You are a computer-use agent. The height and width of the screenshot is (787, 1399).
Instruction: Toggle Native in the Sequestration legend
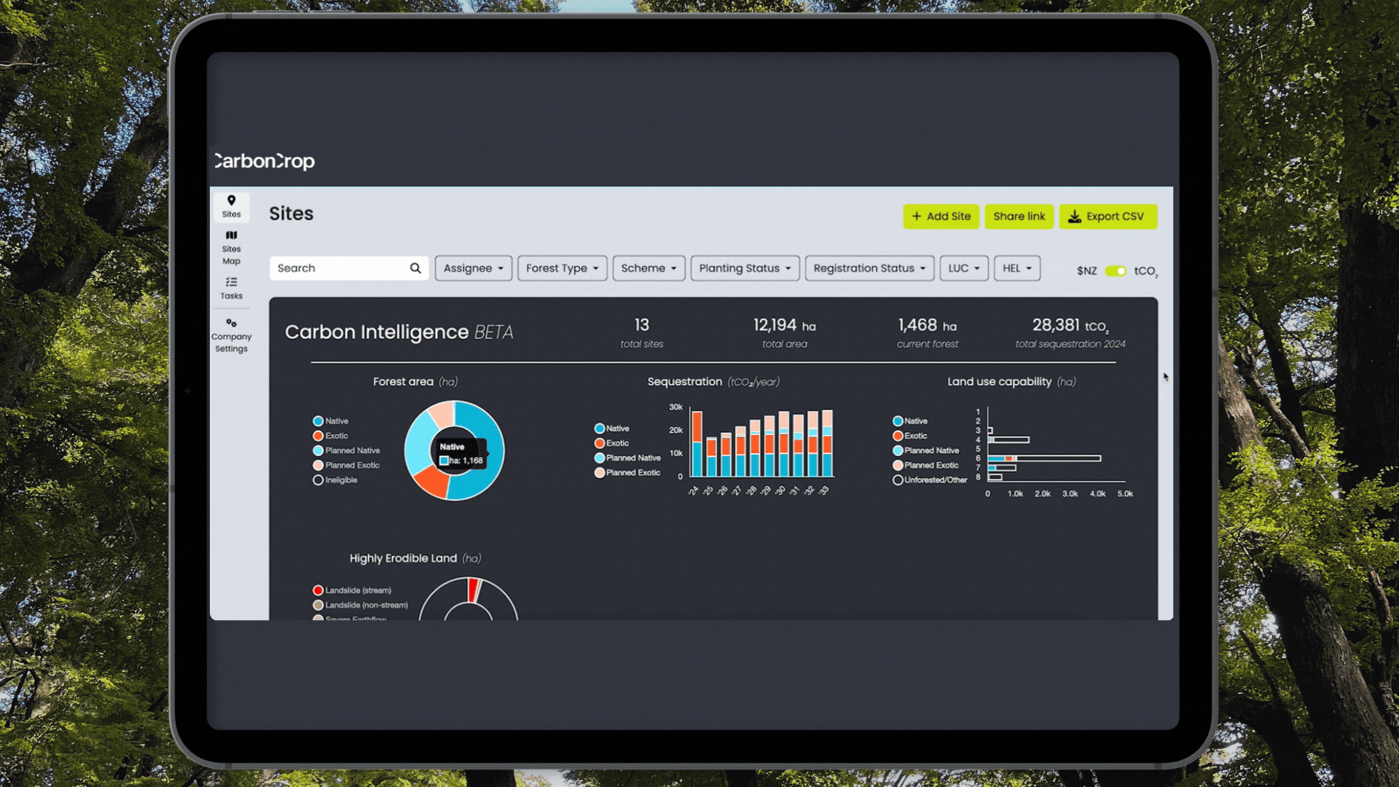pos(612,428)
